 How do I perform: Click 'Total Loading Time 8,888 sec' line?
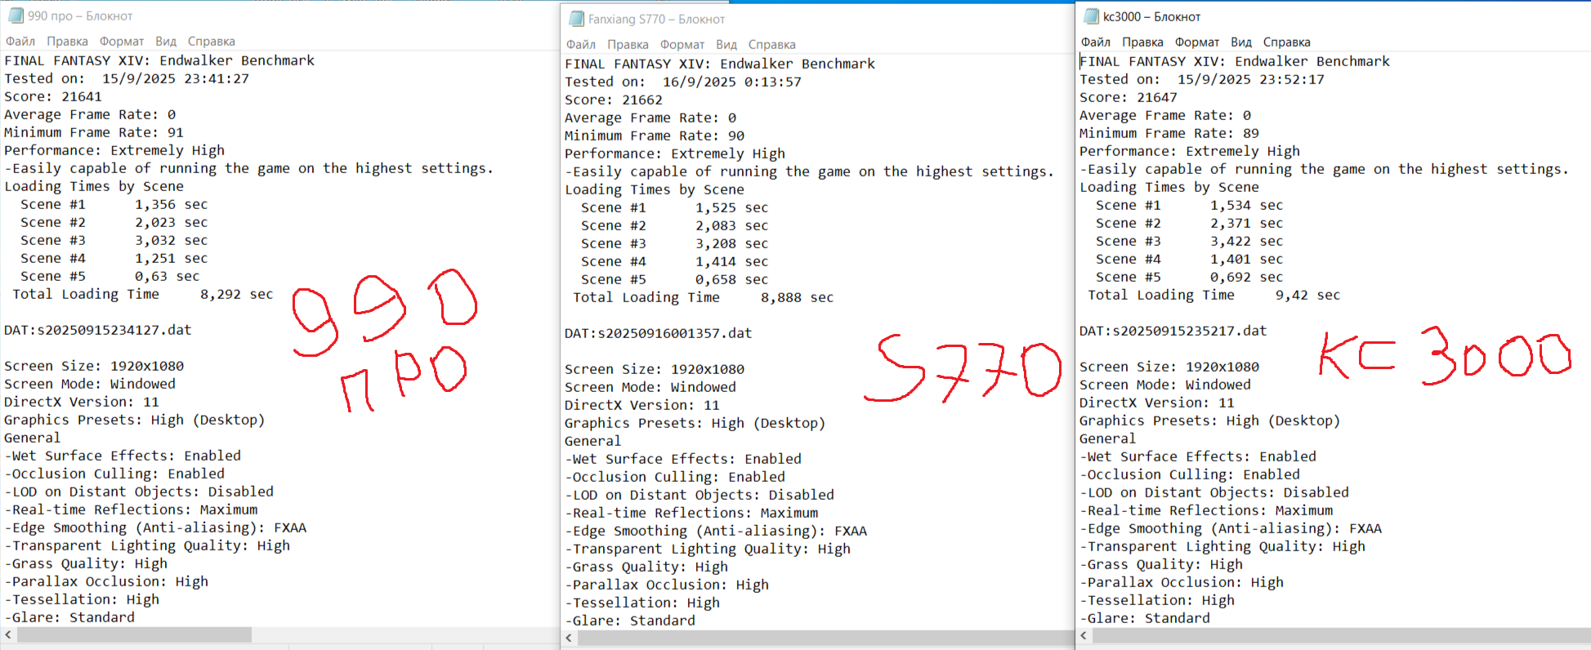click(704, 297)
